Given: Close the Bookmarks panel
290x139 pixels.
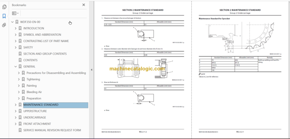Looking at the screenshot, I should coord(83,5).
